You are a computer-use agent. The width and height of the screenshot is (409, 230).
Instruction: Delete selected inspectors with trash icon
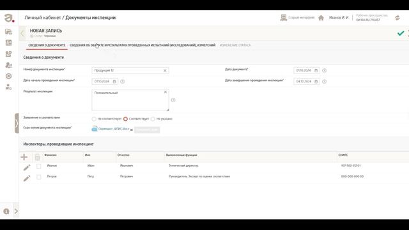point(37,157)
